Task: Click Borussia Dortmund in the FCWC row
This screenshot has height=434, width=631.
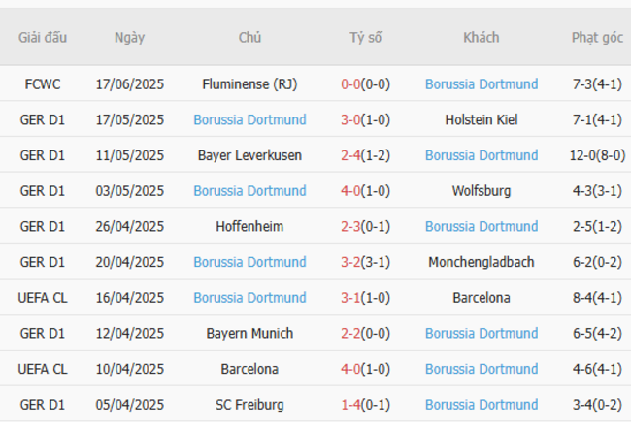Action: tap(482, 84)
